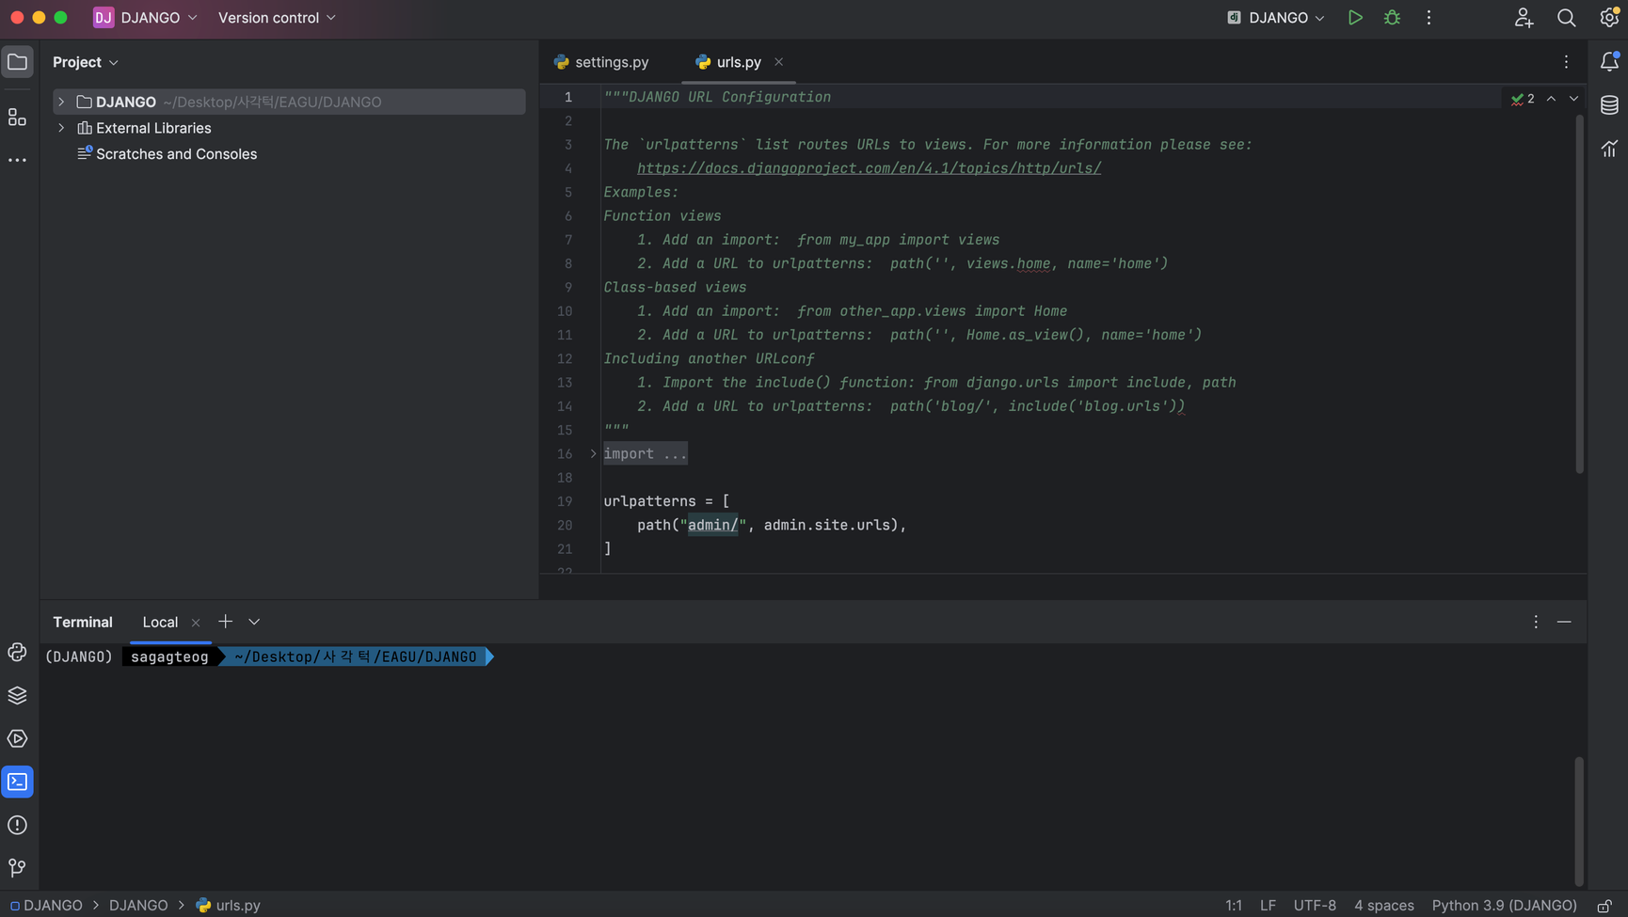
Task: Open the Version control dropdown
Action: click(x=277, y=18)
